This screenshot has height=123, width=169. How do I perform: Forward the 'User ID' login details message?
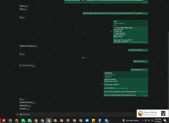[102, 84]
